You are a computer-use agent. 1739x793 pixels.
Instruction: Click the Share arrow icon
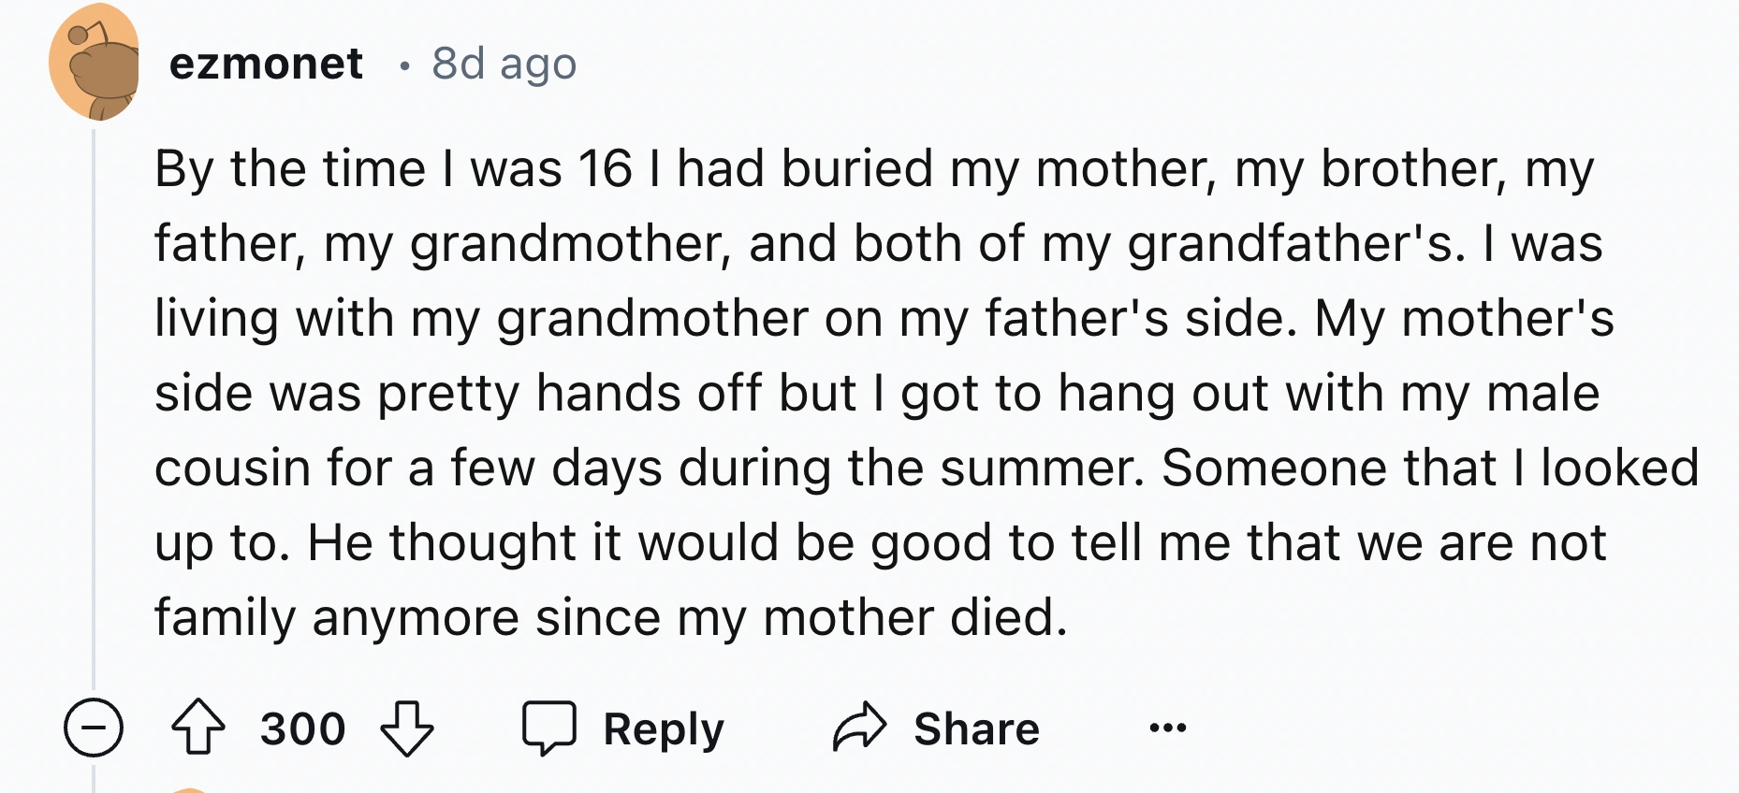859,728
